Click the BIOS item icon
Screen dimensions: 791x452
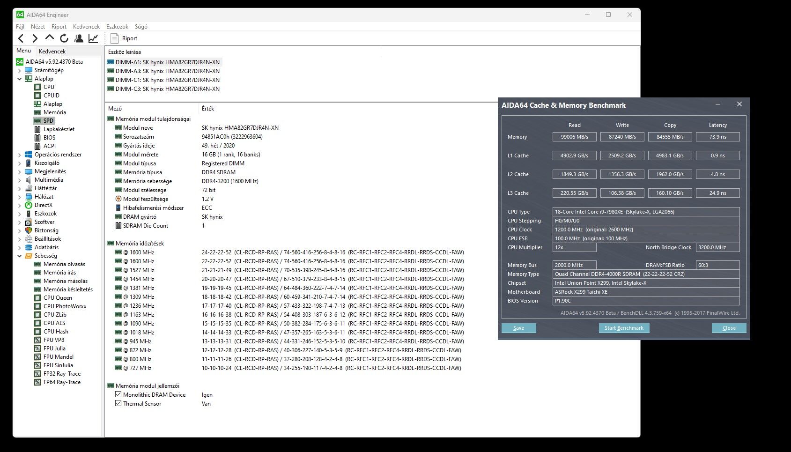coord(38,138)
